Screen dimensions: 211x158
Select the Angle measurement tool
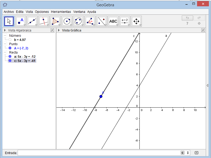90,21
